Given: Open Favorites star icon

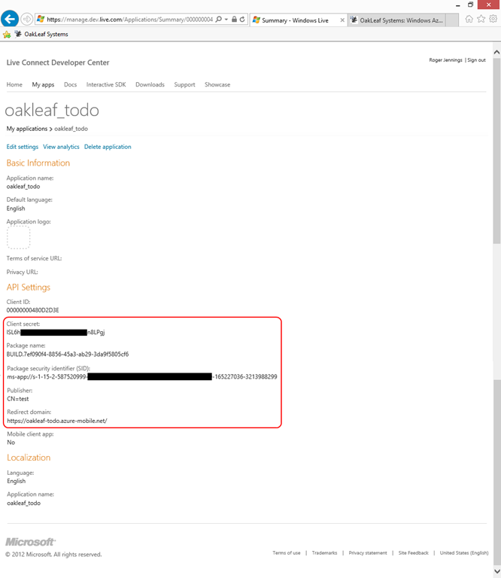Looking at the screenshot, I should 481,19.
